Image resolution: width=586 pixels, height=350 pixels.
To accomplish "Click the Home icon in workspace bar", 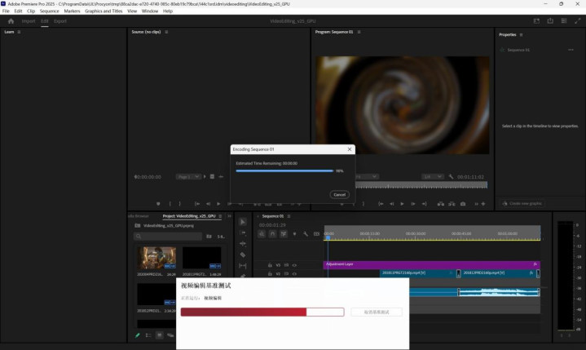I will (11, 21).
